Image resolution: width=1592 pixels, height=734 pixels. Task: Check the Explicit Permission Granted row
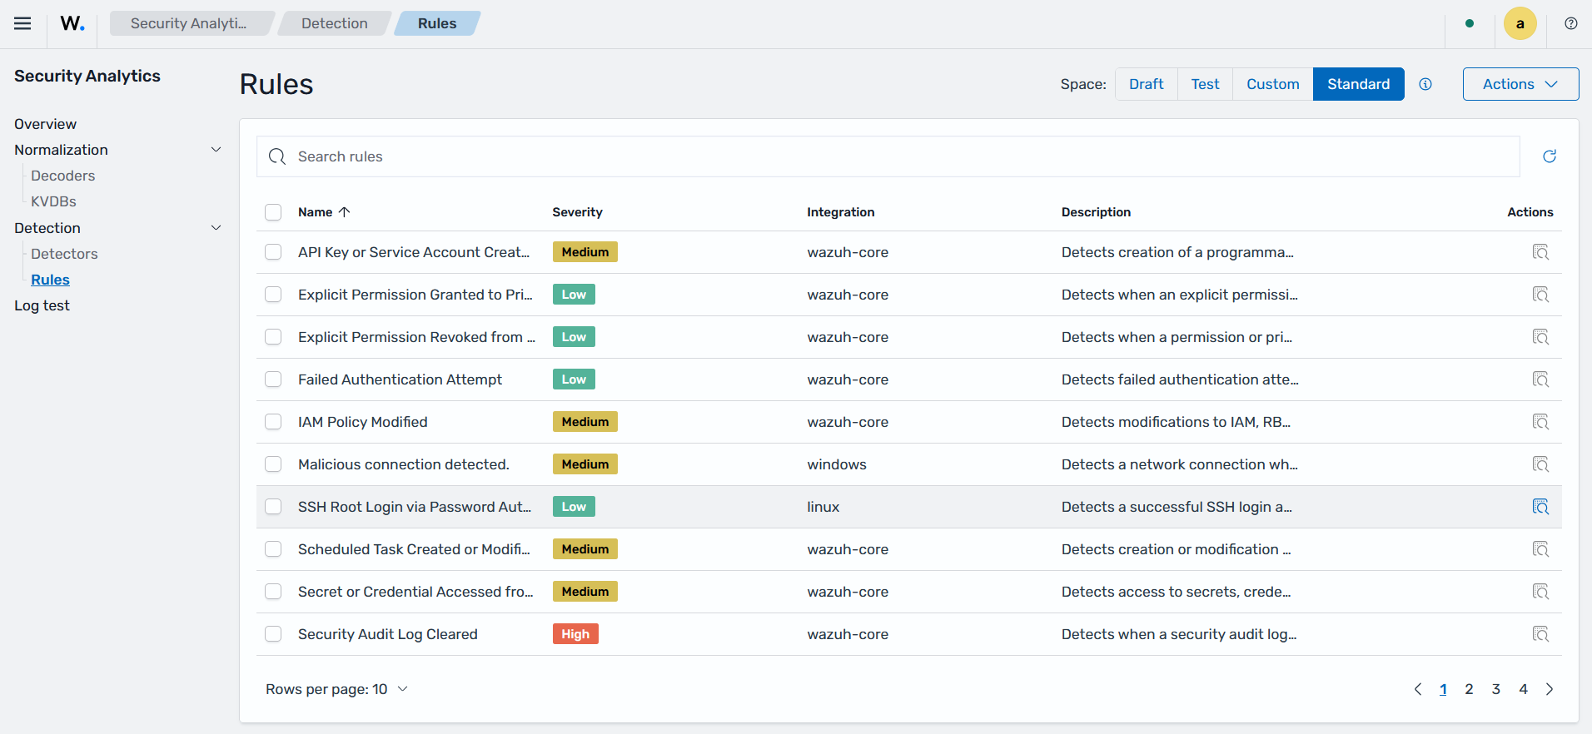pos(273,295)
